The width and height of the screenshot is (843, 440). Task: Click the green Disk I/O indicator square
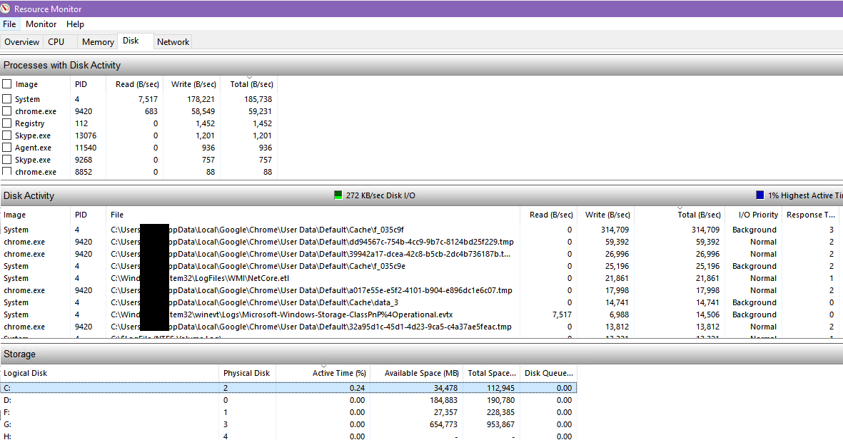pyautogui.click(x=338, y=195)
